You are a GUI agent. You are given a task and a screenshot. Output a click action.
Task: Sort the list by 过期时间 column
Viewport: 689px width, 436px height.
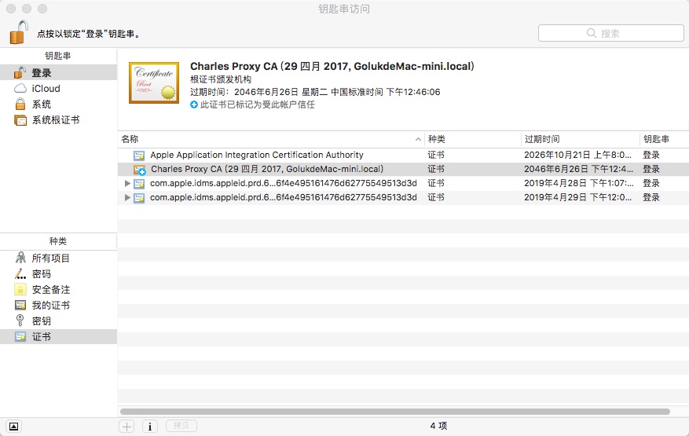click(x=580, y=139)
